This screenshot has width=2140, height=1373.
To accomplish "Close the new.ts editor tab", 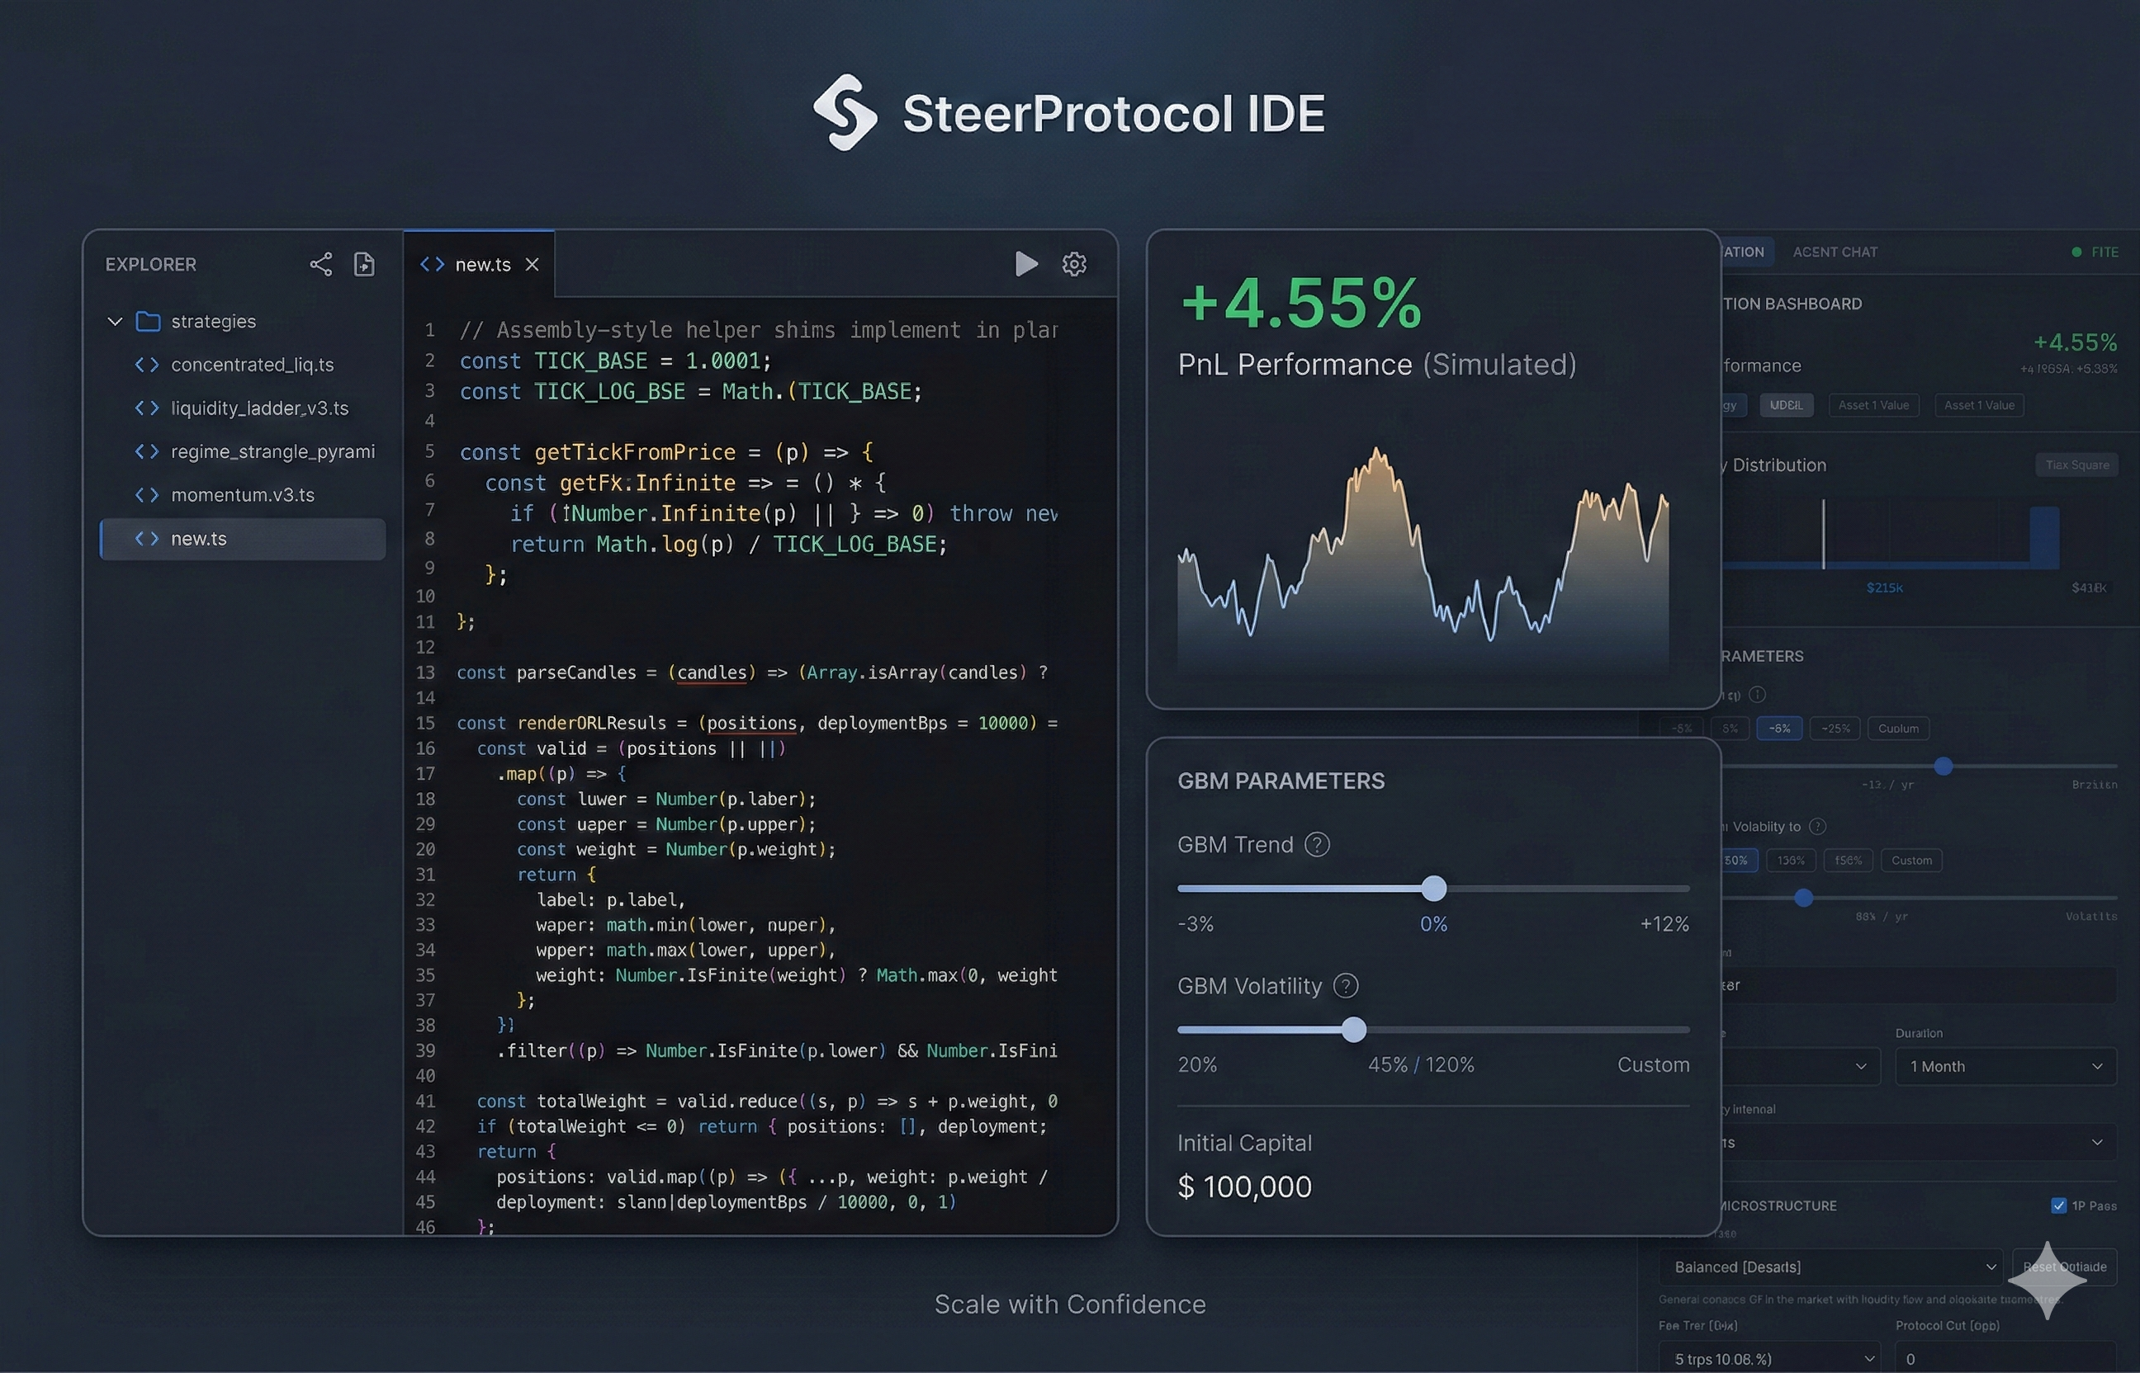I will [532, 265].
